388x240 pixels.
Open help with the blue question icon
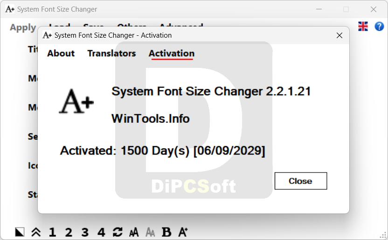coord(379,26)
